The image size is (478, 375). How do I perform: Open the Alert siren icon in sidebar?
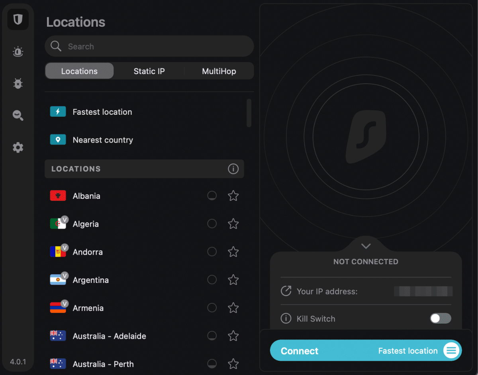18,52
